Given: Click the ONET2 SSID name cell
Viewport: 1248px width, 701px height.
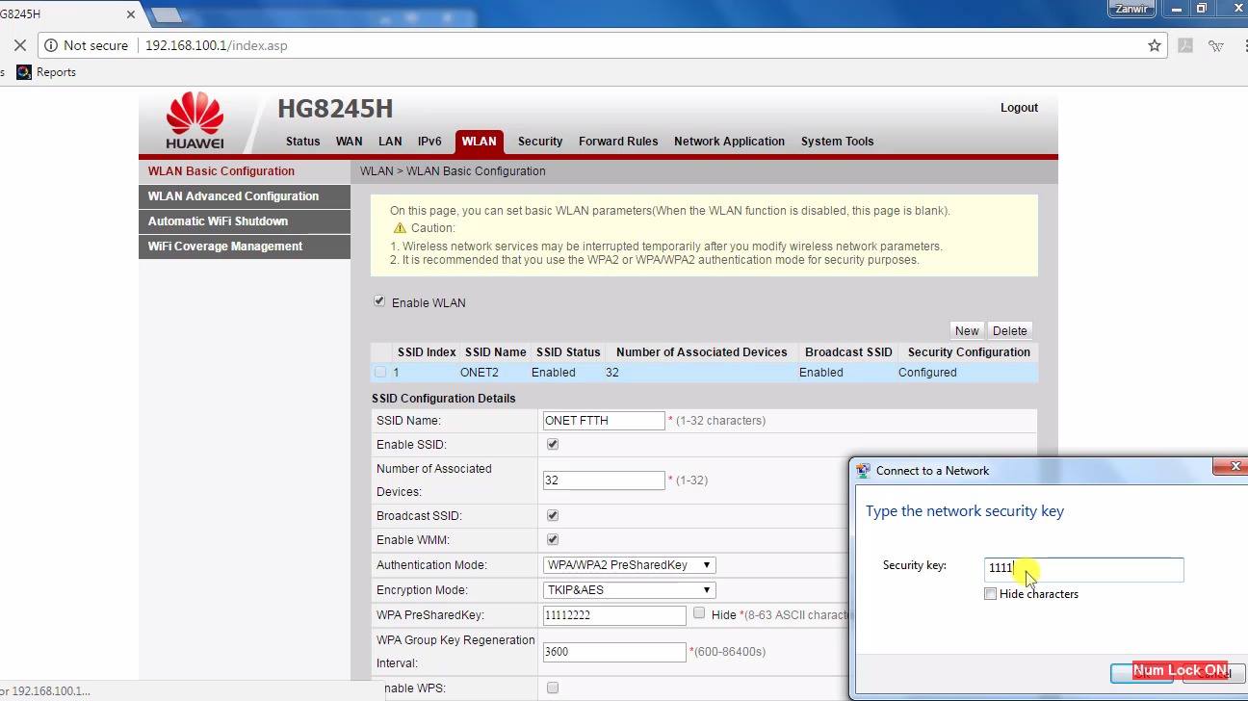Looking at the screenshot, I should click(480, 373).
